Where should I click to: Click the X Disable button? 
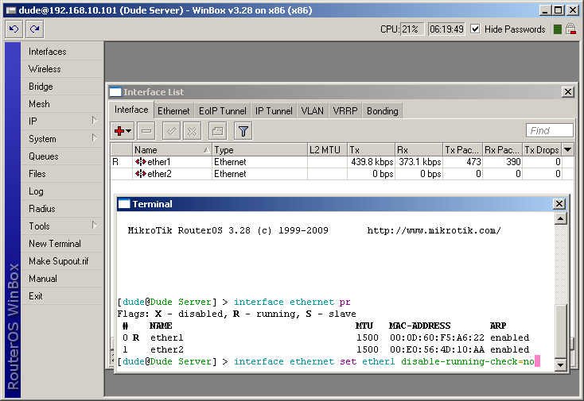coord(193,131)
